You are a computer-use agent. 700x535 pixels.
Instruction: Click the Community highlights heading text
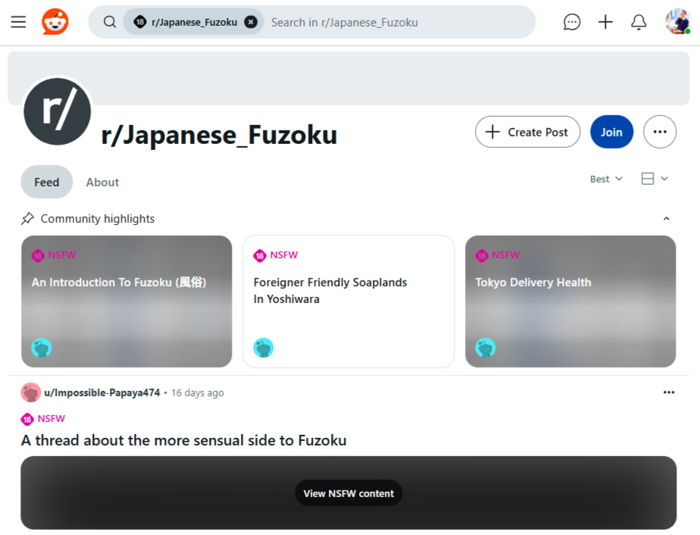(x=98, y=219)
